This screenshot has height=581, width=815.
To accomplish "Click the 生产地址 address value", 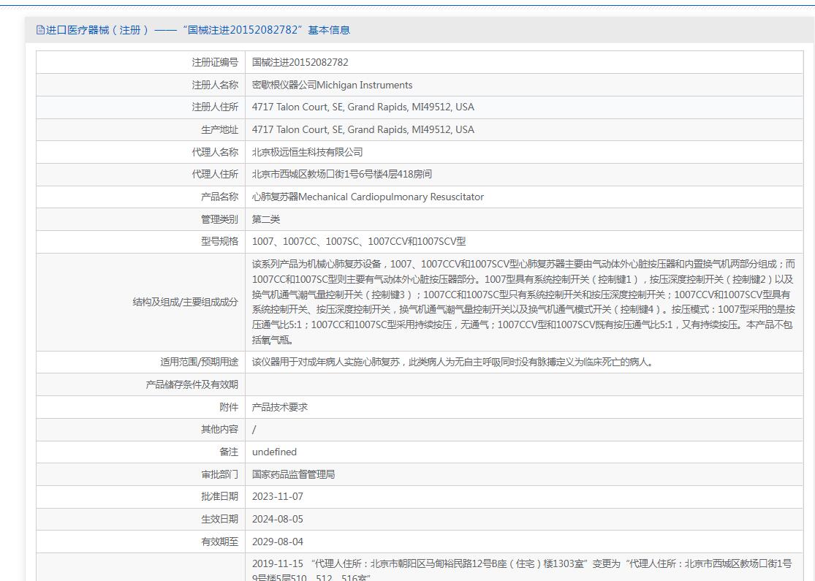I will tap(363, 129).
